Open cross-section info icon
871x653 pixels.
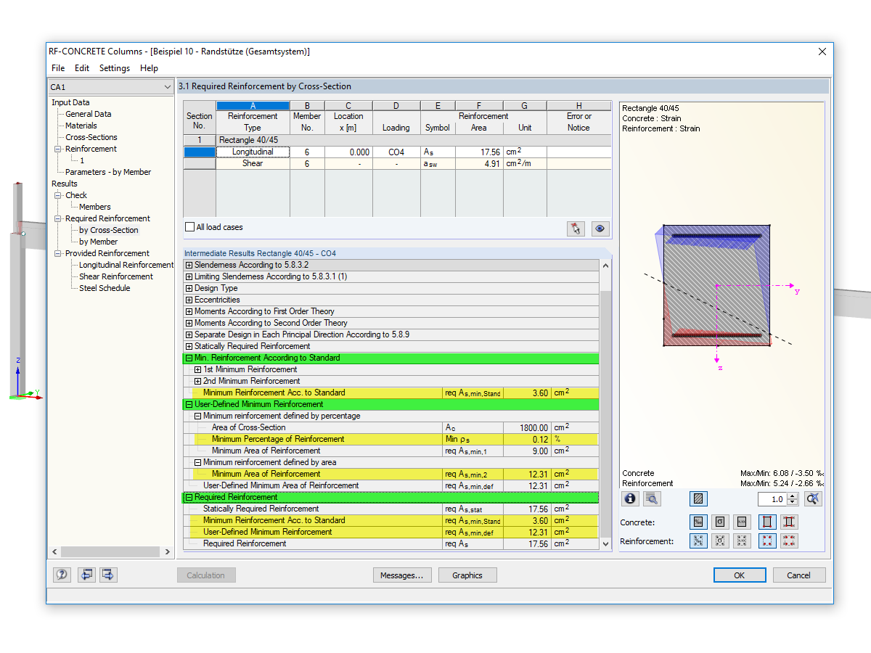(630, 499)
